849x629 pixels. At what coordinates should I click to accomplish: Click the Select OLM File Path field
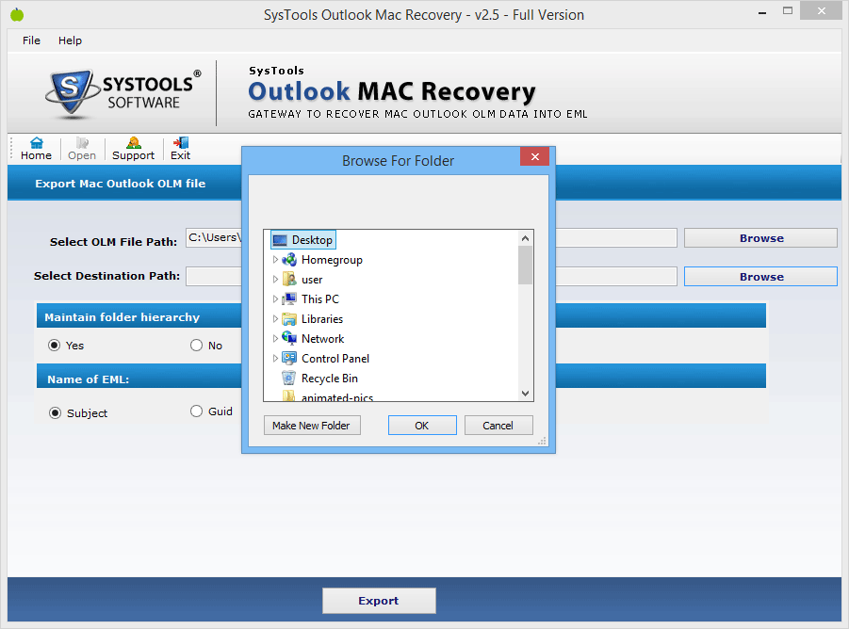[431, 238]
